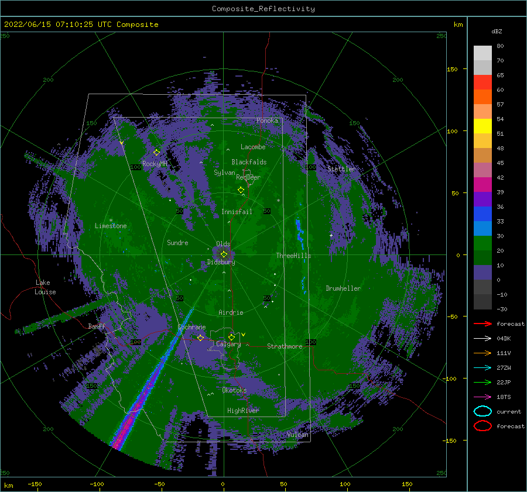The width and height of the screenshot is (527, 492).
Task: Click the yellow Y marker northwest of RockyMH
Action: (x=122, y=143)
